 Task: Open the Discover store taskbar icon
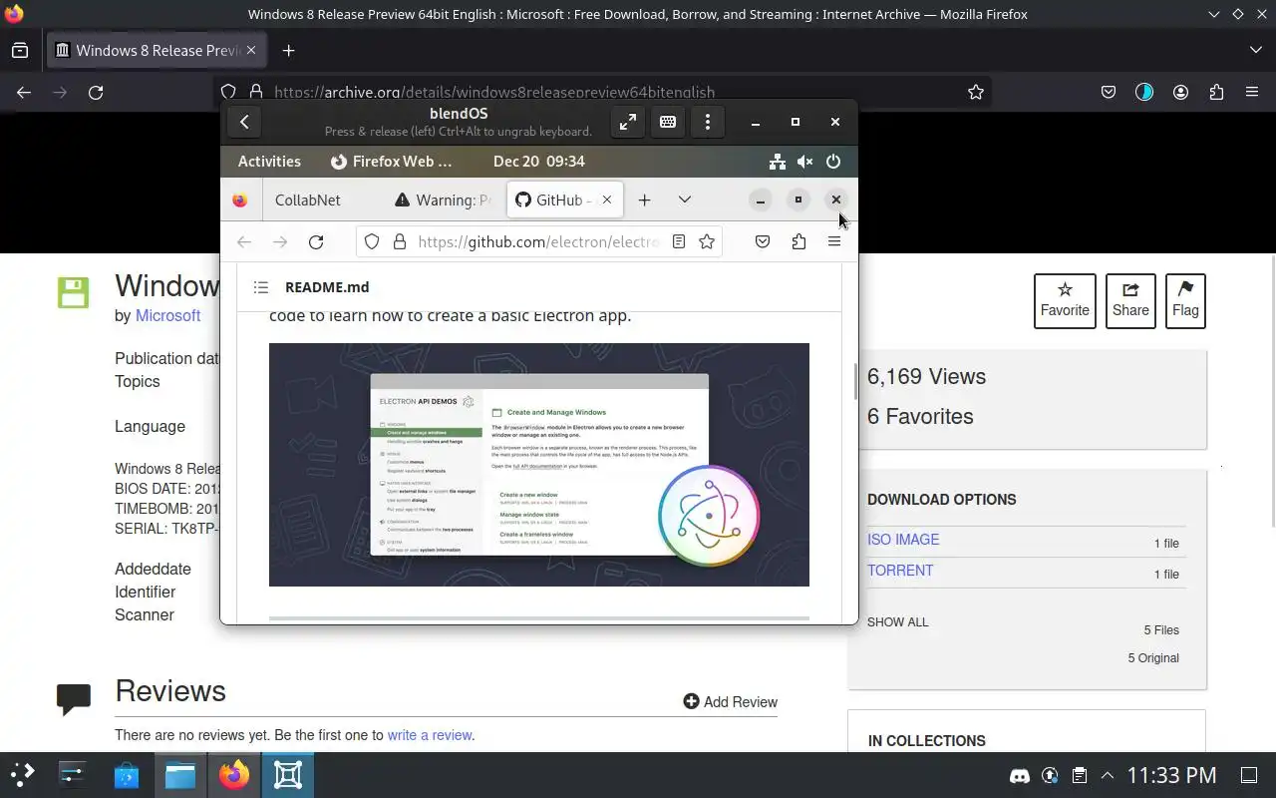click(x=127, y=775)
